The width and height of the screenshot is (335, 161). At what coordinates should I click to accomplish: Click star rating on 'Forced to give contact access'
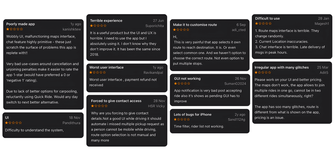point(99,106)
